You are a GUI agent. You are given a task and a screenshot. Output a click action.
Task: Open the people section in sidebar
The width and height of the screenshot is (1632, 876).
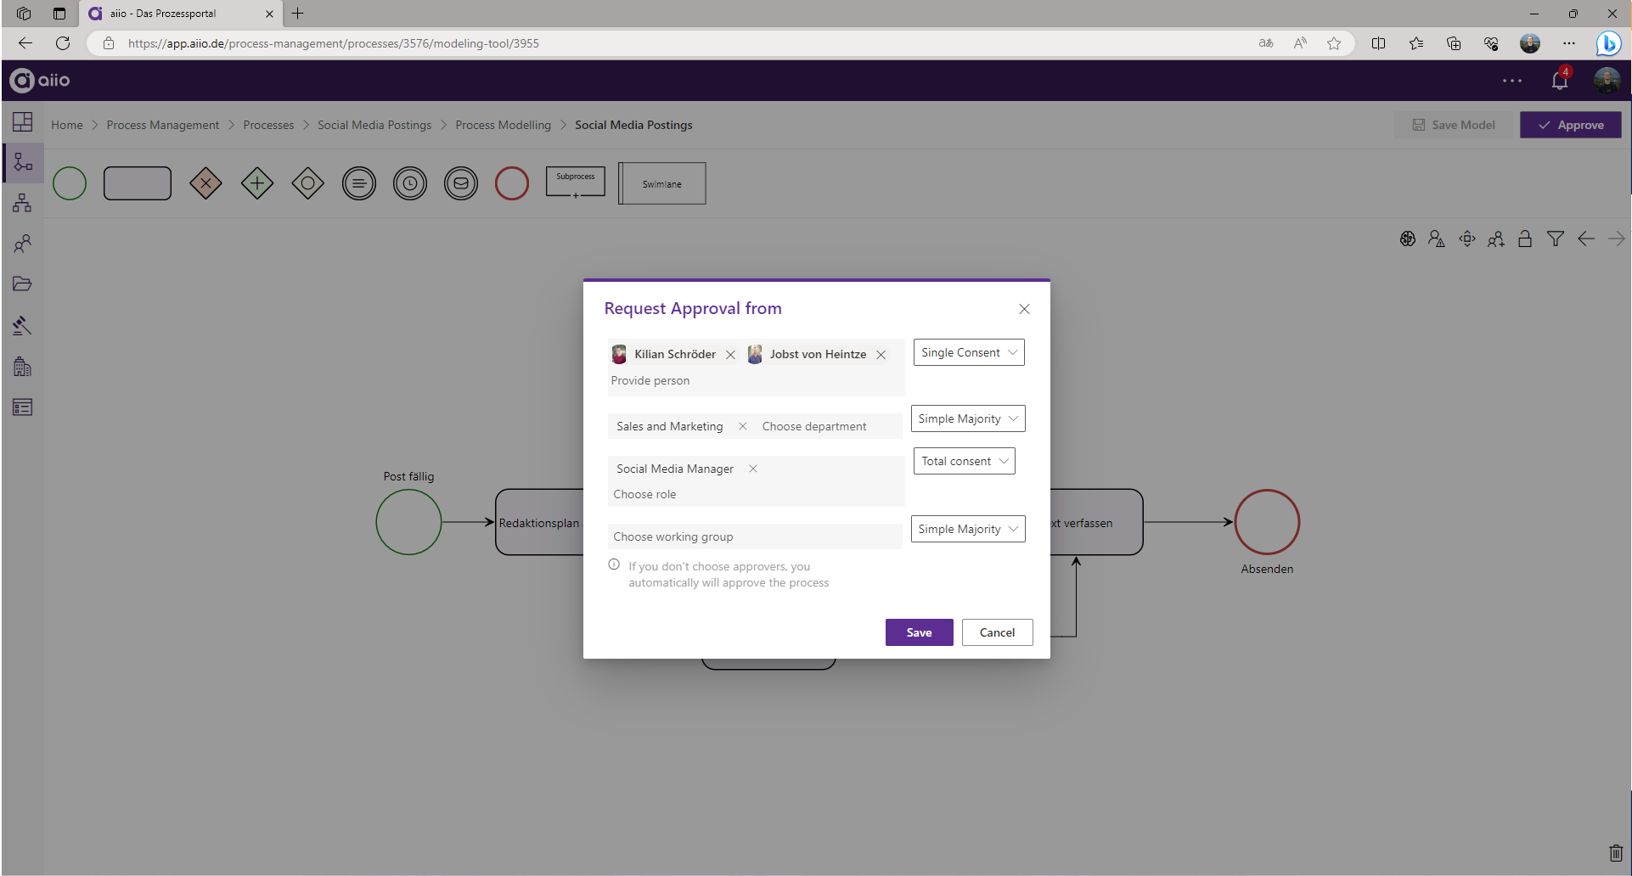(23, 244)
